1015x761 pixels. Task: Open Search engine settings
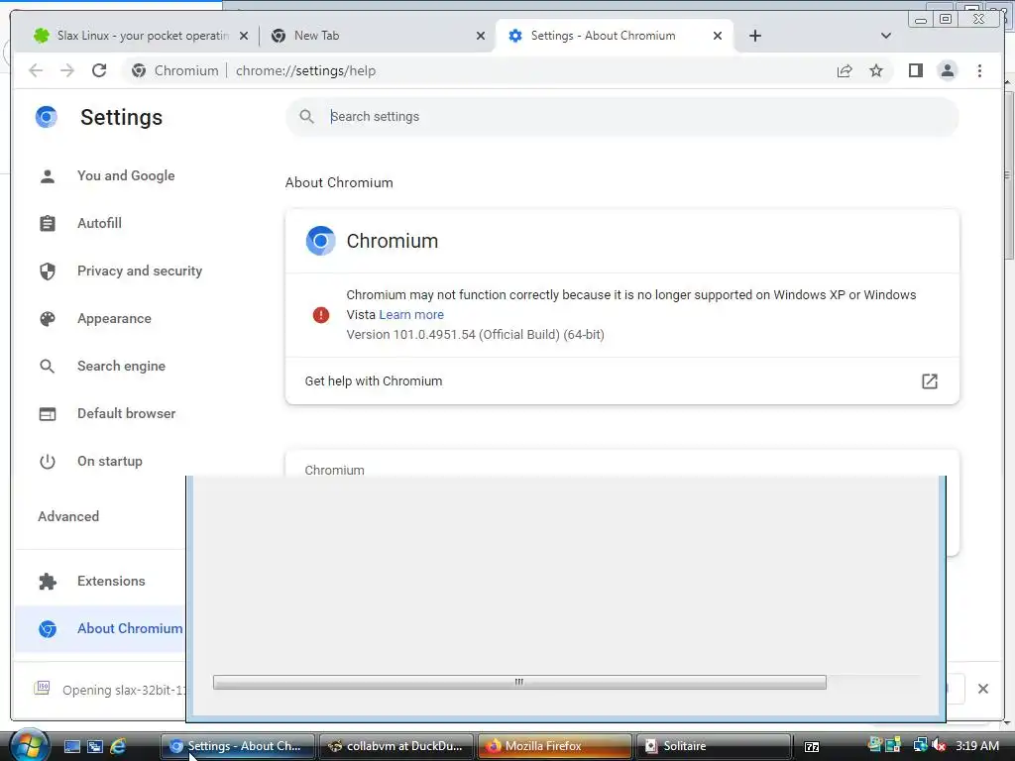(121, 367)
